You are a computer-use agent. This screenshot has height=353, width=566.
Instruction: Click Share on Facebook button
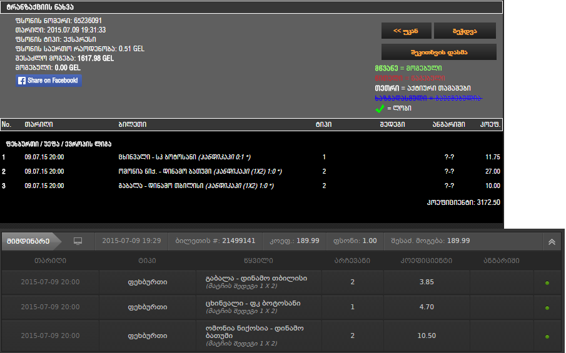[49, 81]
